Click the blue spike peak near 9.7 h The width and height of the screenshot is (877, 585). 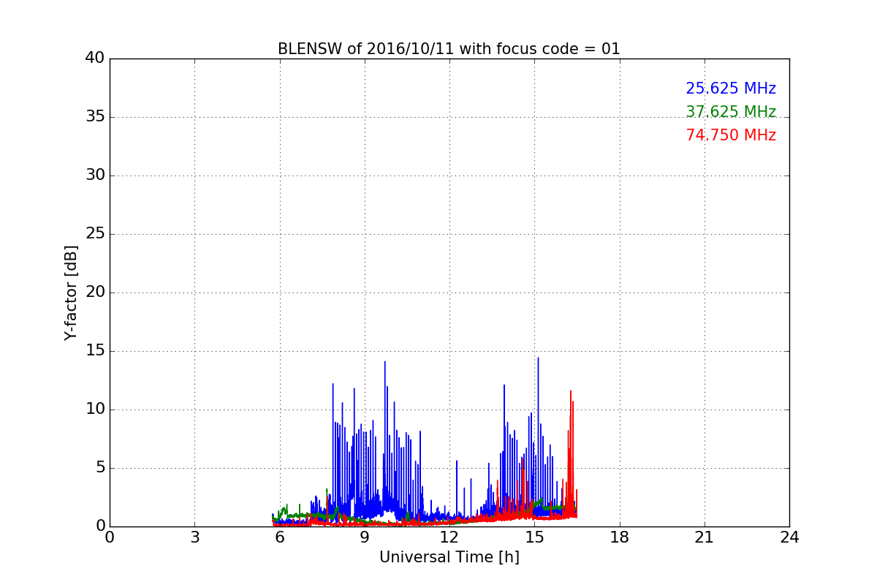385,363
